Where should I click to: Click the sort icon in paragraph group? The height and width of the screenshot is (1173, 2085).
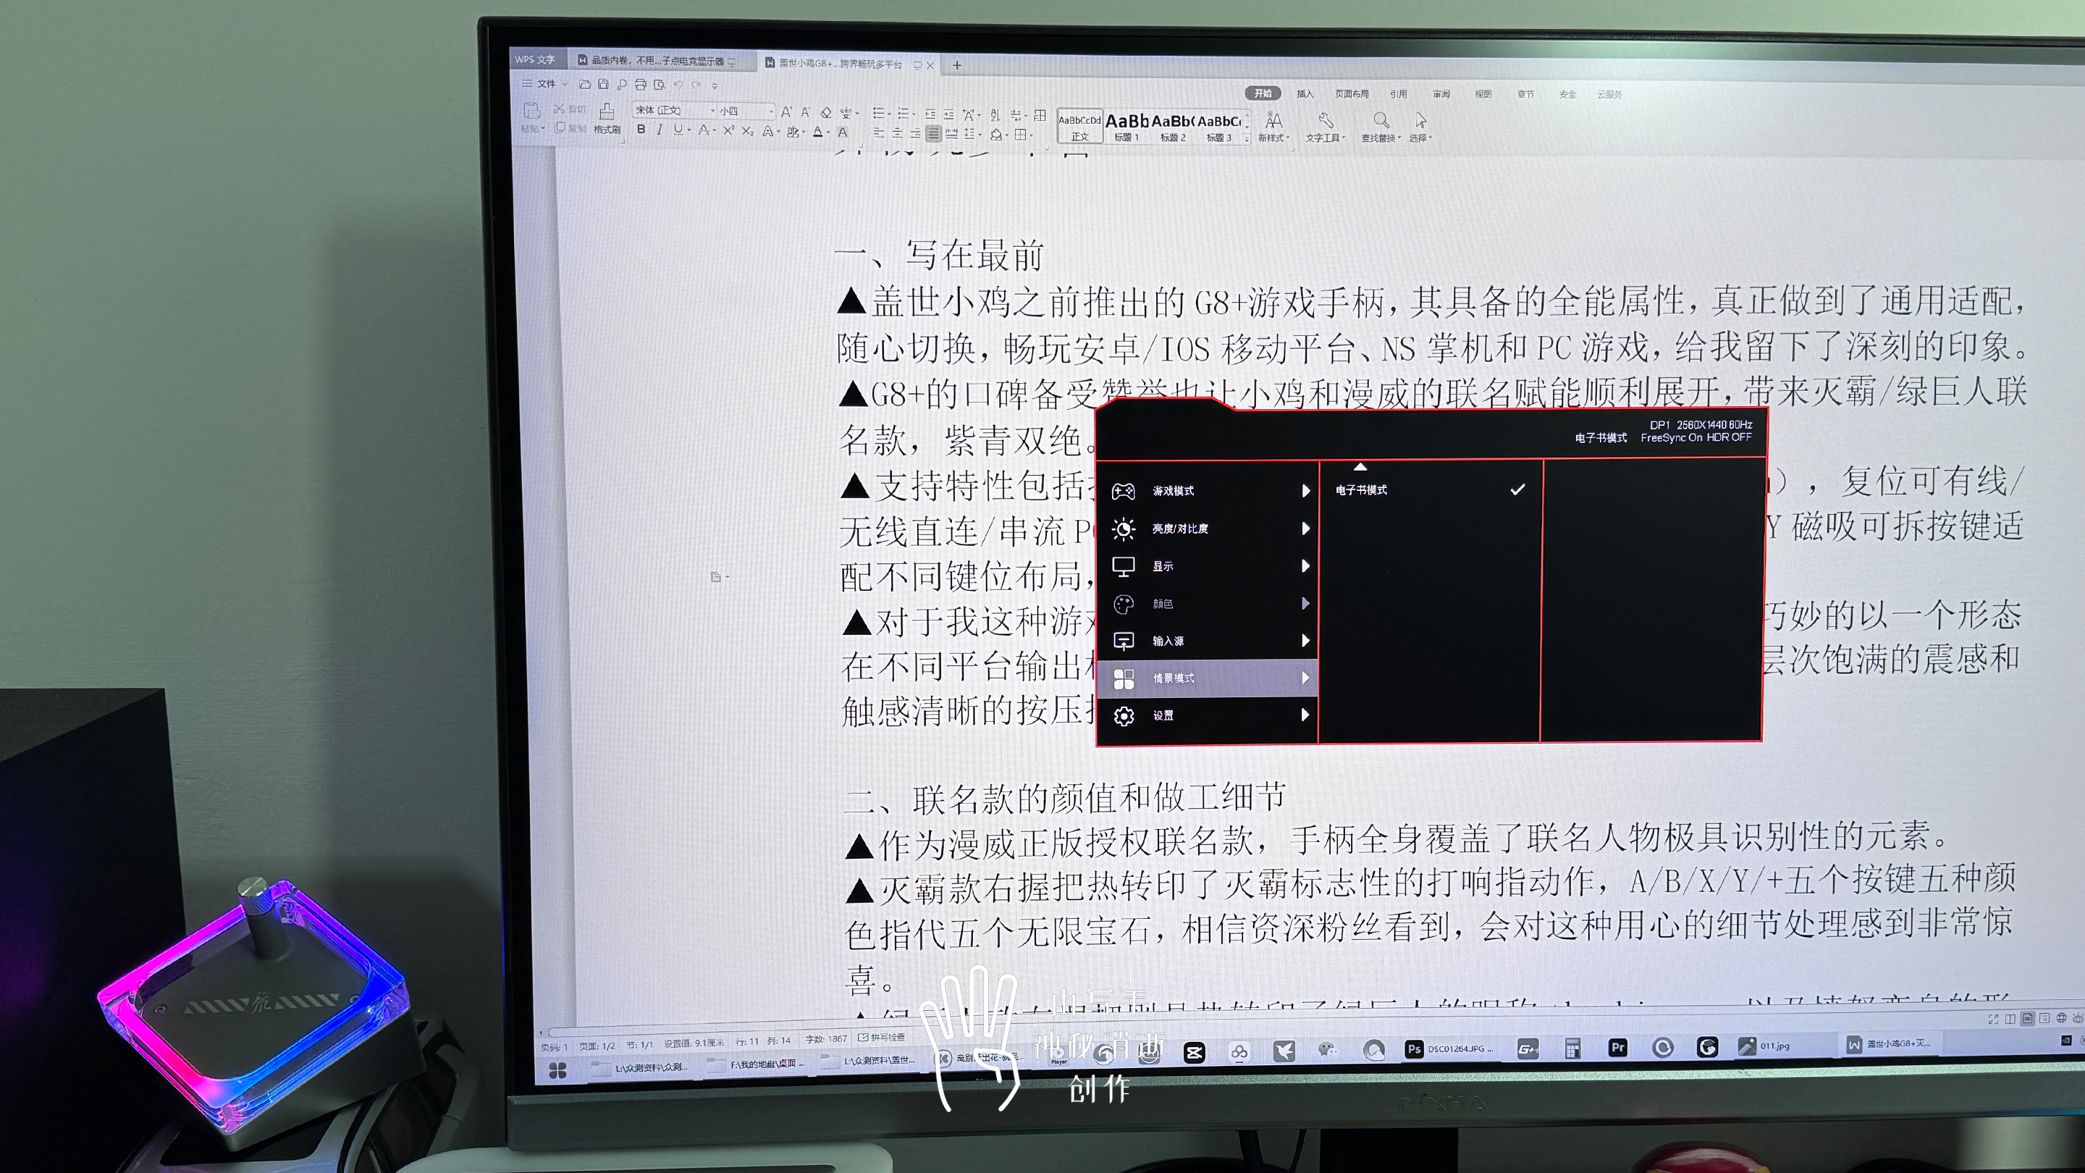[995, 116]
